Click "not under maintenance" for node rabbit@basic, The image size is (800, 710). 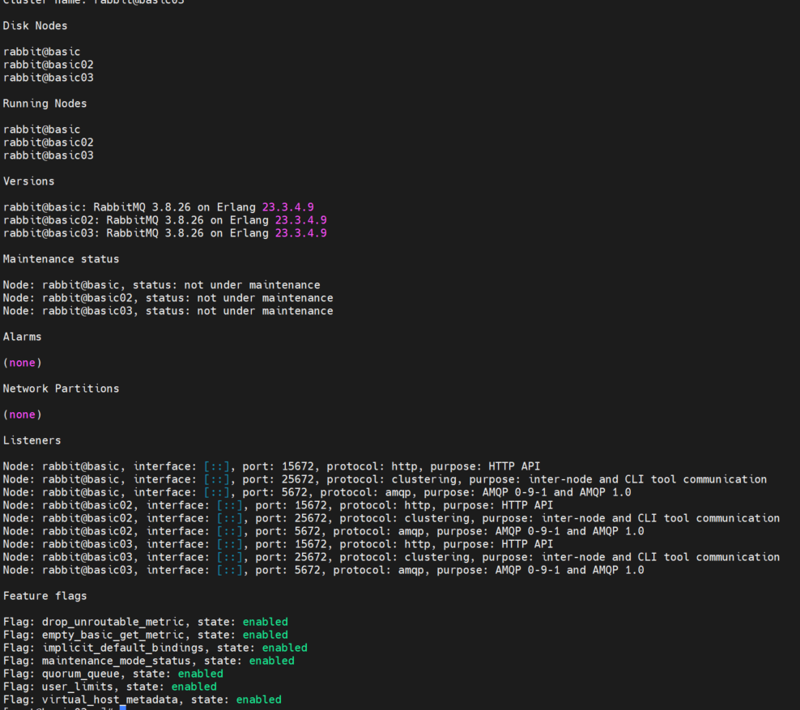tap(252, 285)
